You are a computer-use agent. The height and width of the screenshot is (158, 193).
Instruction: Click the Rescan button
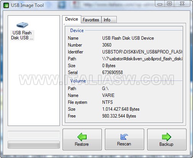tap(124, 139)
